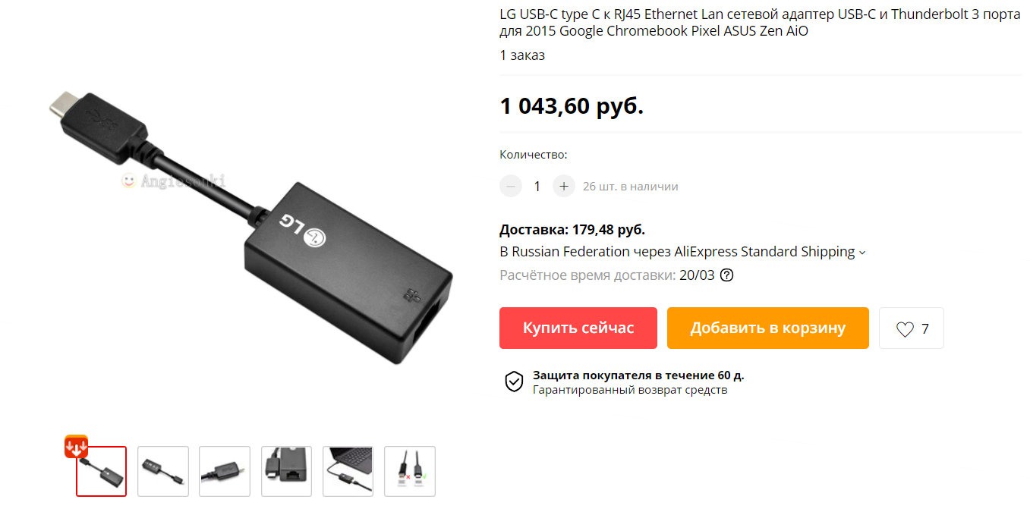Expand the AliExpress Standard Shipping dropdown
The height and width of the screenshot is (512, 1030).
[862, 253]
